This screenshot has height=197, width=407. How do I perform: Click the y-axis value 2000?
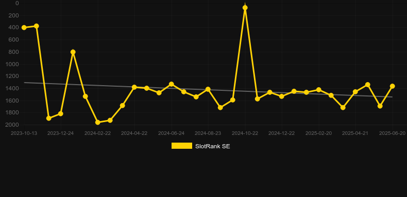pos(13,125)
